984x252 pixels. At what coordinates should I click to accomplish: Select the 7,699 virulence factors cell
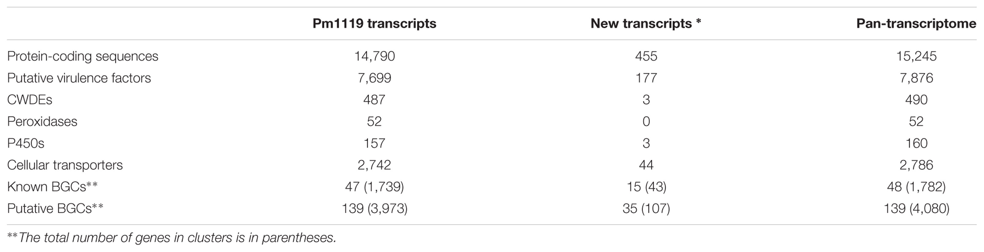pos(374,78)
